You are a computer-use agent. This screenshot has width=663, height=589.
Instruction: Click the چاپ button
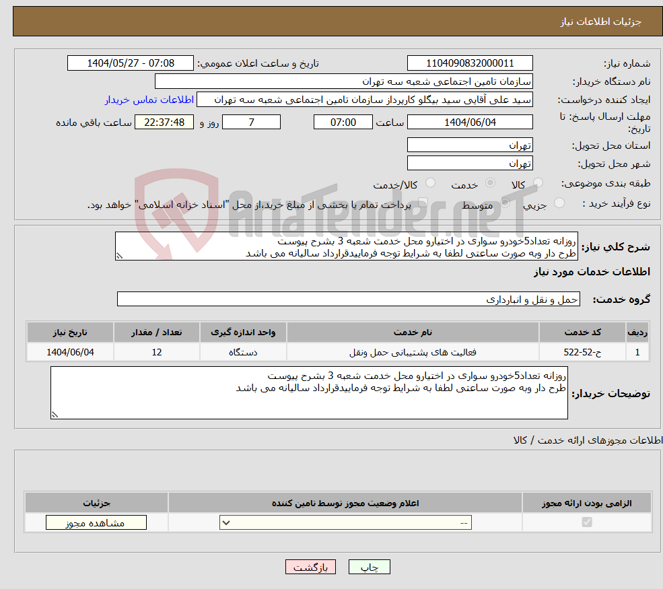pos(369,567)
